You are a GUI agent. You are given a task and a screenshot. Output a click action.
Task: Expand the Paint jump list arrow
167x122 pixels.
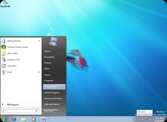[39, 72]
